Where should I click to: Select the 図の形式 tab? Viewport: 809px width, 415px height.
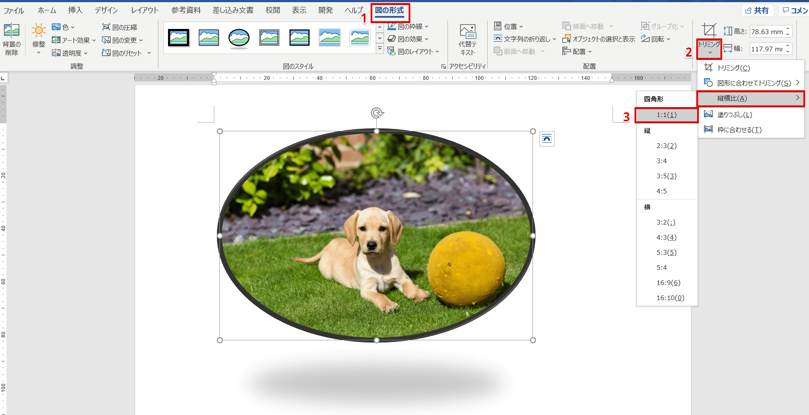390,10
